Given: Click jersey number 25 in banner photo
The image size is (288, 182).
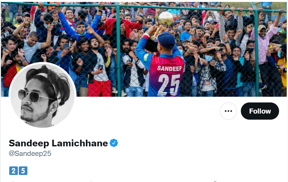Looking at the screenshot, I should pyautogui.click(x=169, y=85).
